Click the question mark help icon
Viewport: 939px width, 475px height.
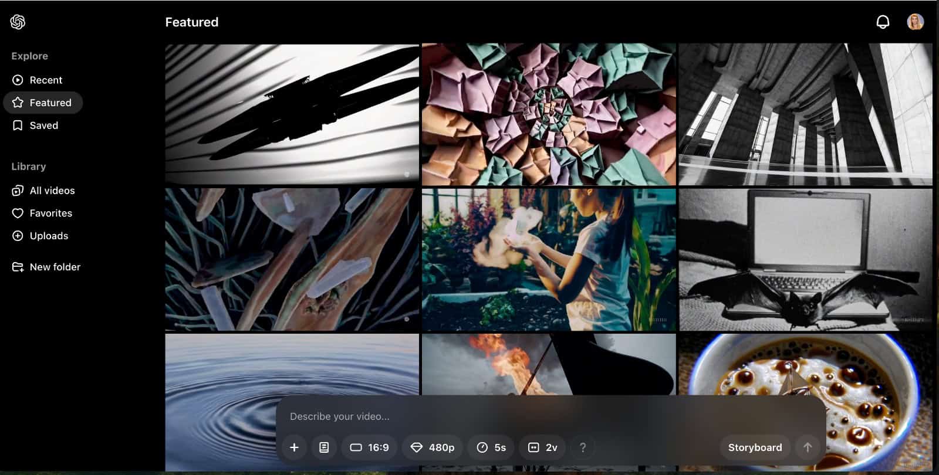[583, 447]
